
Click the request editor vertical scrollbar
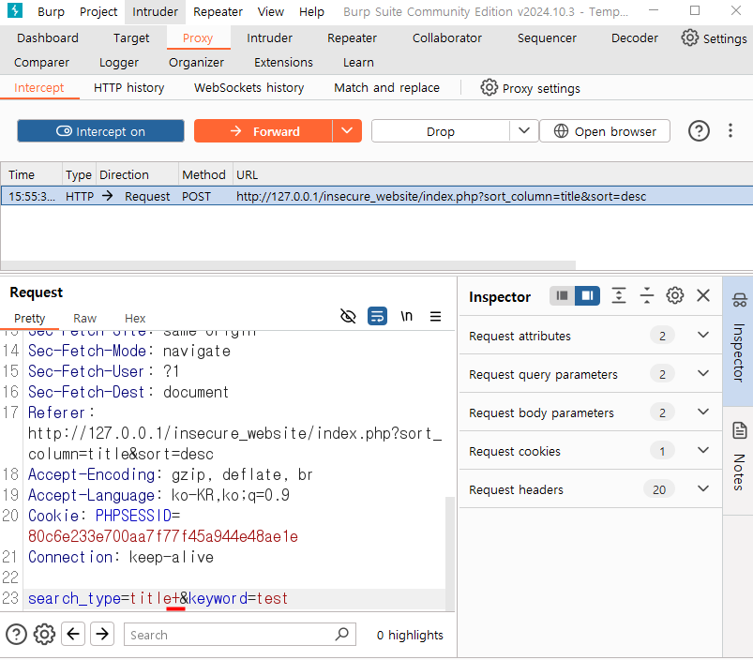pos(450,552)
